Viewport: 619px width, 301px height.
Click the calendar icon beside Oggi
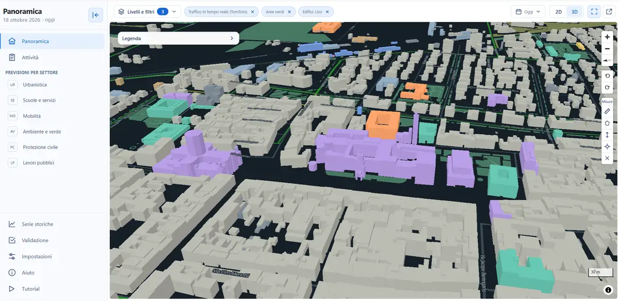519,11
